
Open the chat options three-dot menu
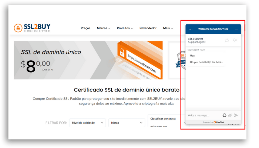click(x=191, y=29)
